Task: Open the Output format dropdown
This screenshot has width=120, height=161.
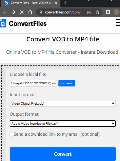Action: click(x=63, y=123)
